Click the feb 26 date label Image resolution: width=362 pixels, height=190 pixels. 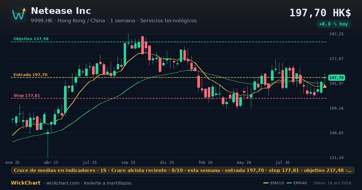point(206,162)
